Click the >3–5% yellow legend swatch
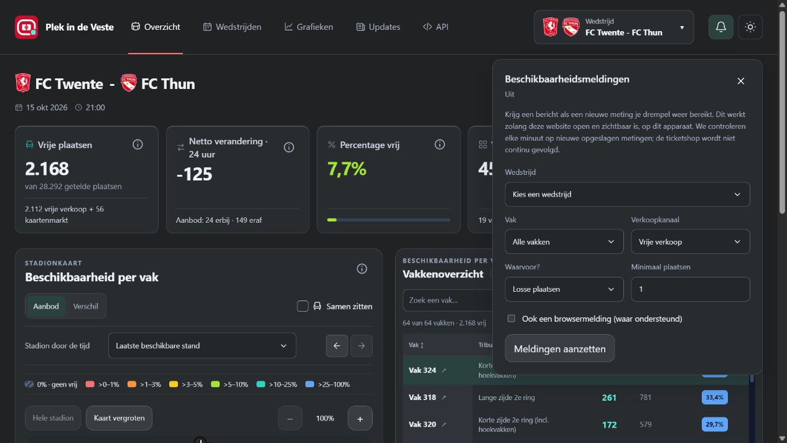The height and width of the screenshot is (443, 787). (x=174, y=385)
